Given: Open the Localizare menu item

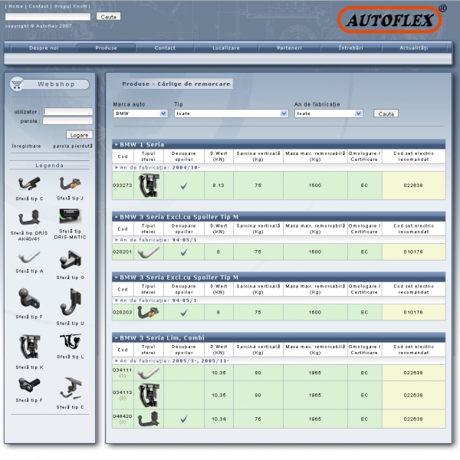Looking at the screenshot, I should 226,48.
